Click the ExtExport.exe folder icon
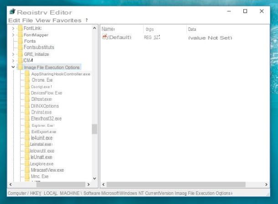The width and height of the screenshot is (278, 204). point(27,131)
